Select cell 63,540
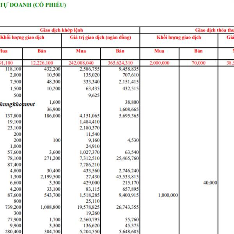Screen dimensions: 234x234 pos(132,152)
